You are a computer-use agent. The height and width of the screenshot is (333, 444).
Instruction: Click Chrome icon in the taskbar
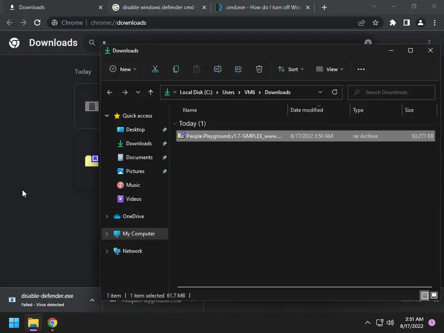(52, 323)
